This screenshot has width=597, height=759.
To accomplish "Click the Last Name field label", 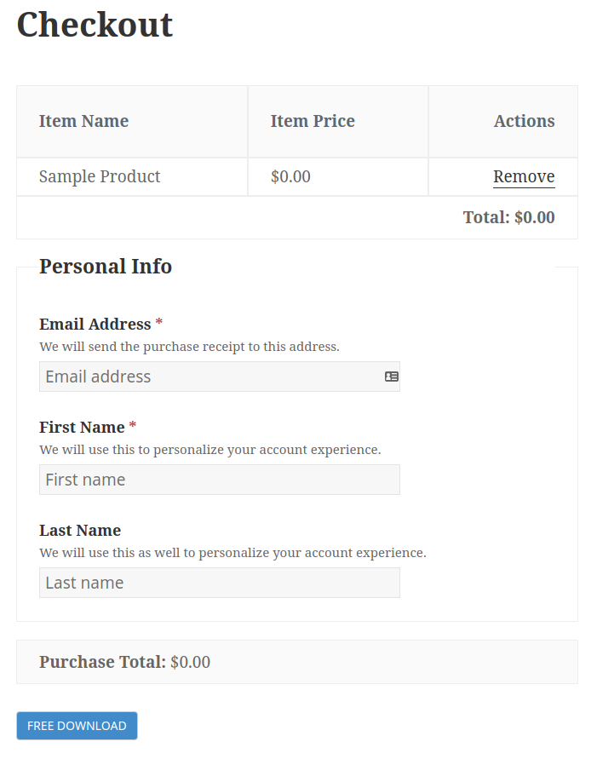I will (80, 530).
